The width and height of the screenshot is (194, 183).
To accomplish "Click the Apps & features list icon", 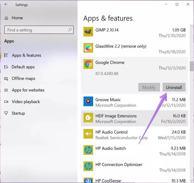I will point(6,55).
